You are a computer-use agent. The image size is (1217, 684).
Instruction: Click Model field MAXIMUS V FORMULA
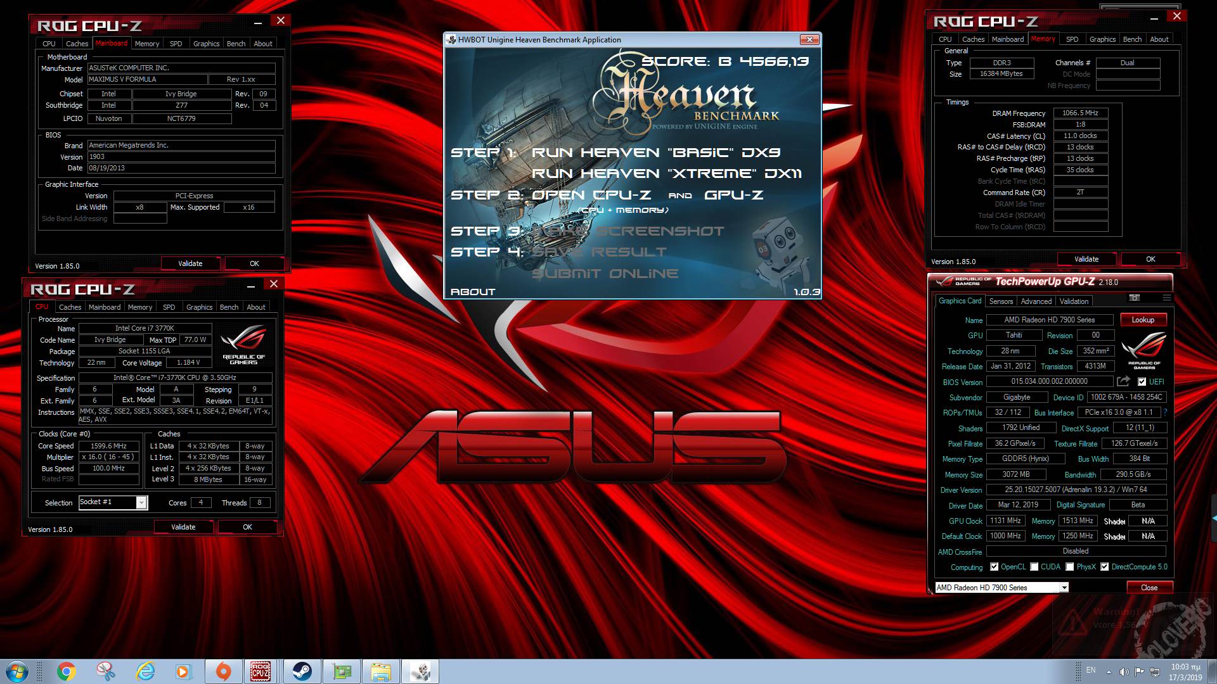[147, 79]
